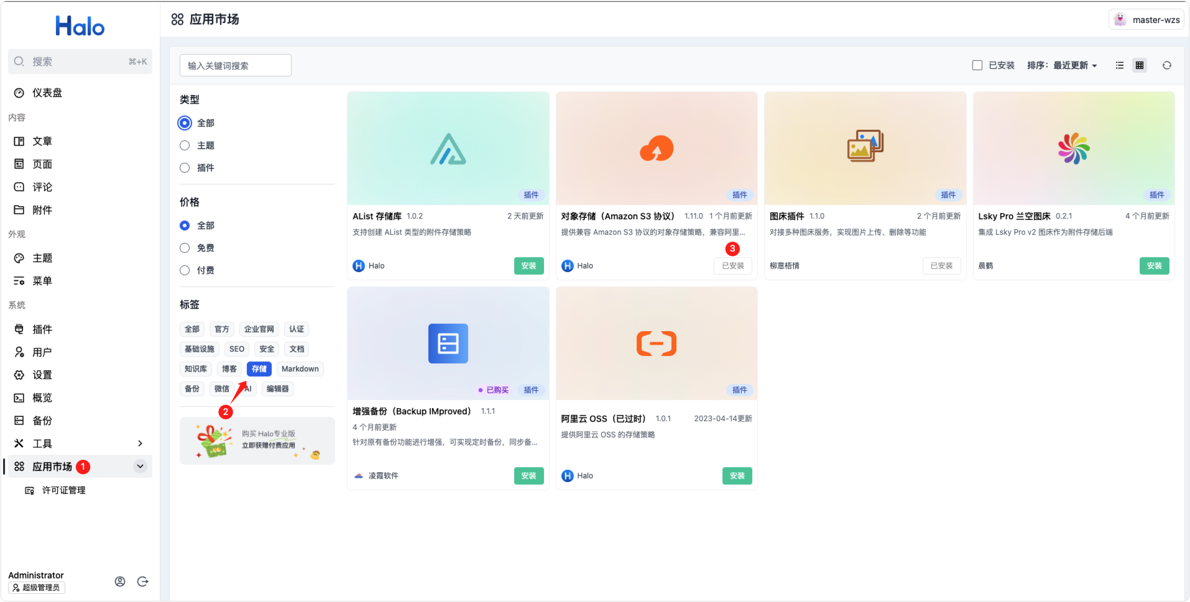Open the 主题 themes icon in sidebar
The image size is (1190, 602).
click(x=19, y=258)
